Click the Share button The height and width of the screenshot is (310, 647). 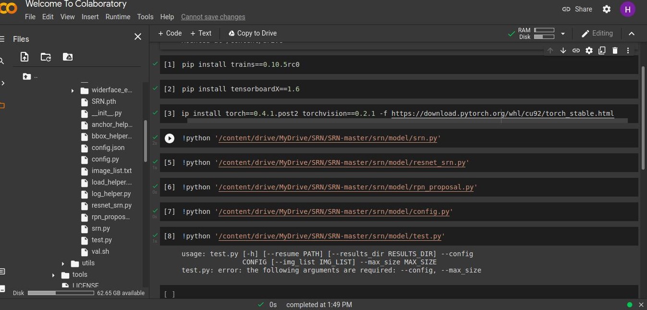[577, 9]
